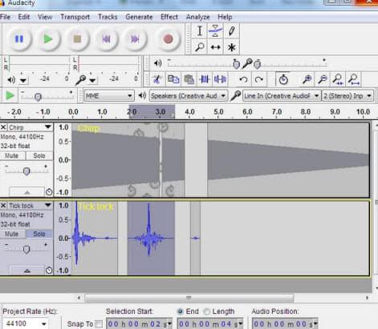Open the Effect menu
The width and height of the screenshot is (378, 329).
[x=169, y=17]
